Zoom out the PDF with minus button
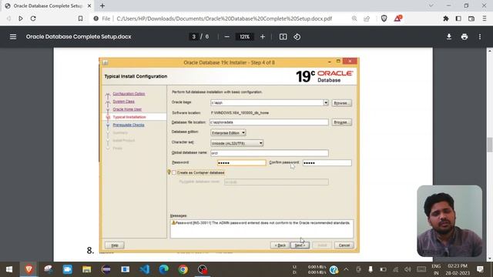The height and width of the screenshot is (277, 493). tap(226, 37)
